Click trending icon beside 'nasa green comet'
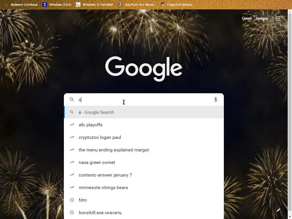 tap(72, 162)
